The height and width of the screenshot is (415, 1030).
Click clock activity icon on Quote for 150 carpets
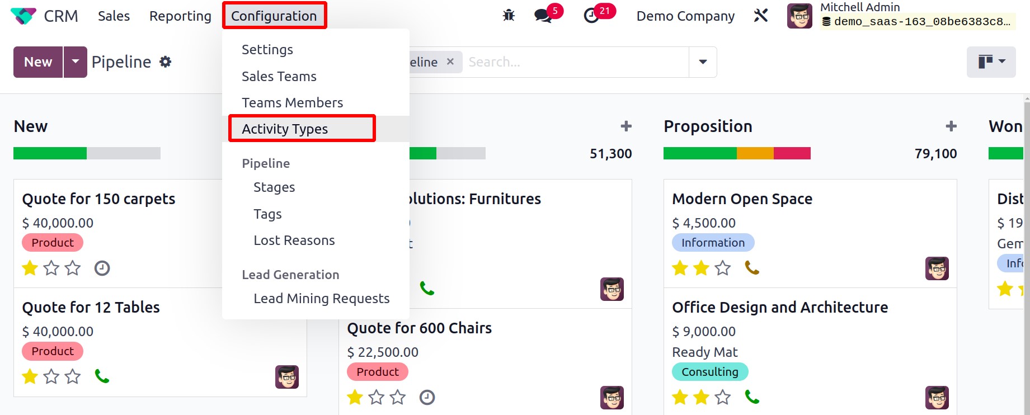(x=102, y=268)
